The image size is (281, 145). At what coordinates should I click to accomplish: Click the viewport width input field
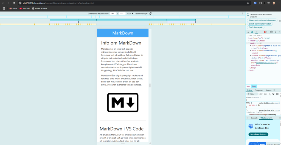[113, 14]
